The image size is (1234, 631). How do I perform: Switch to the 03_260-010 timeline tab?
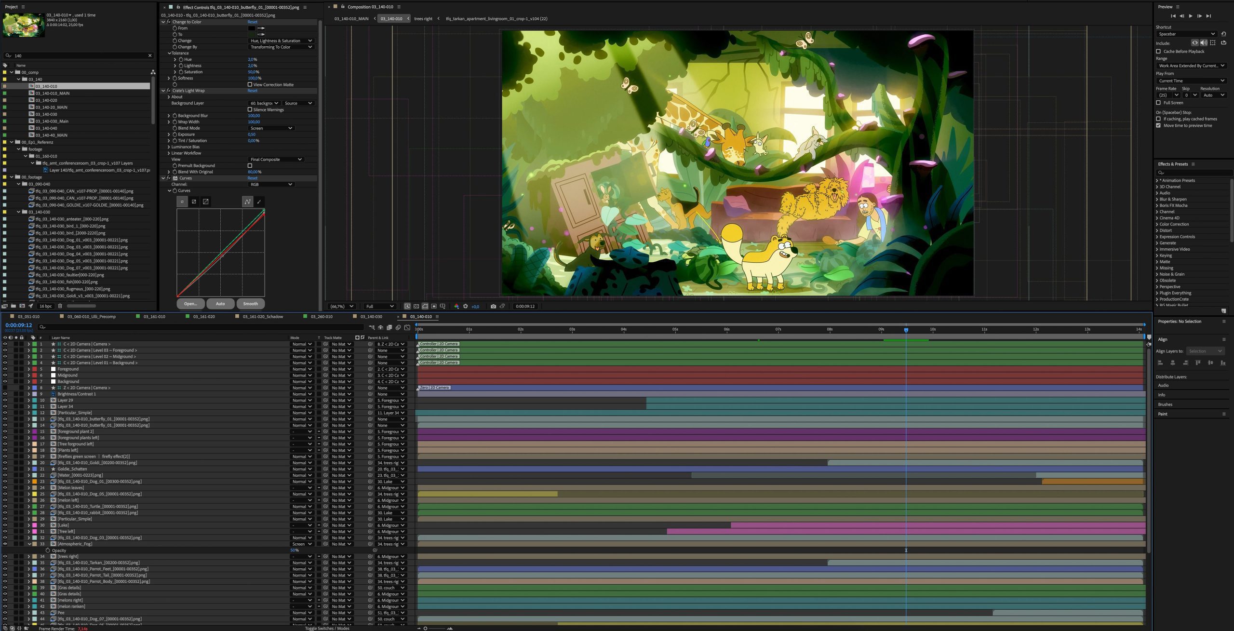[x=320, y=317]
